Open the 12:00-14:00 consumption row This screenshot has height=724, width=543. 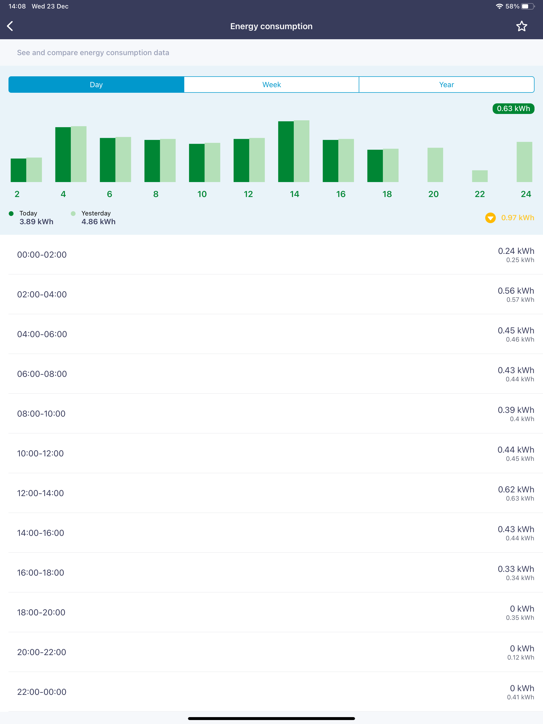(271, 493)
